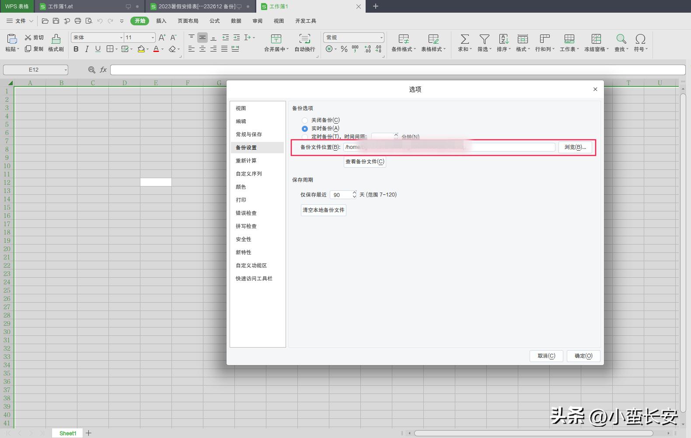Viewport: 691px width, 438px height.
Task: Click the AutoSum icon
Action: pyautogui.click(x=464, y=39)
